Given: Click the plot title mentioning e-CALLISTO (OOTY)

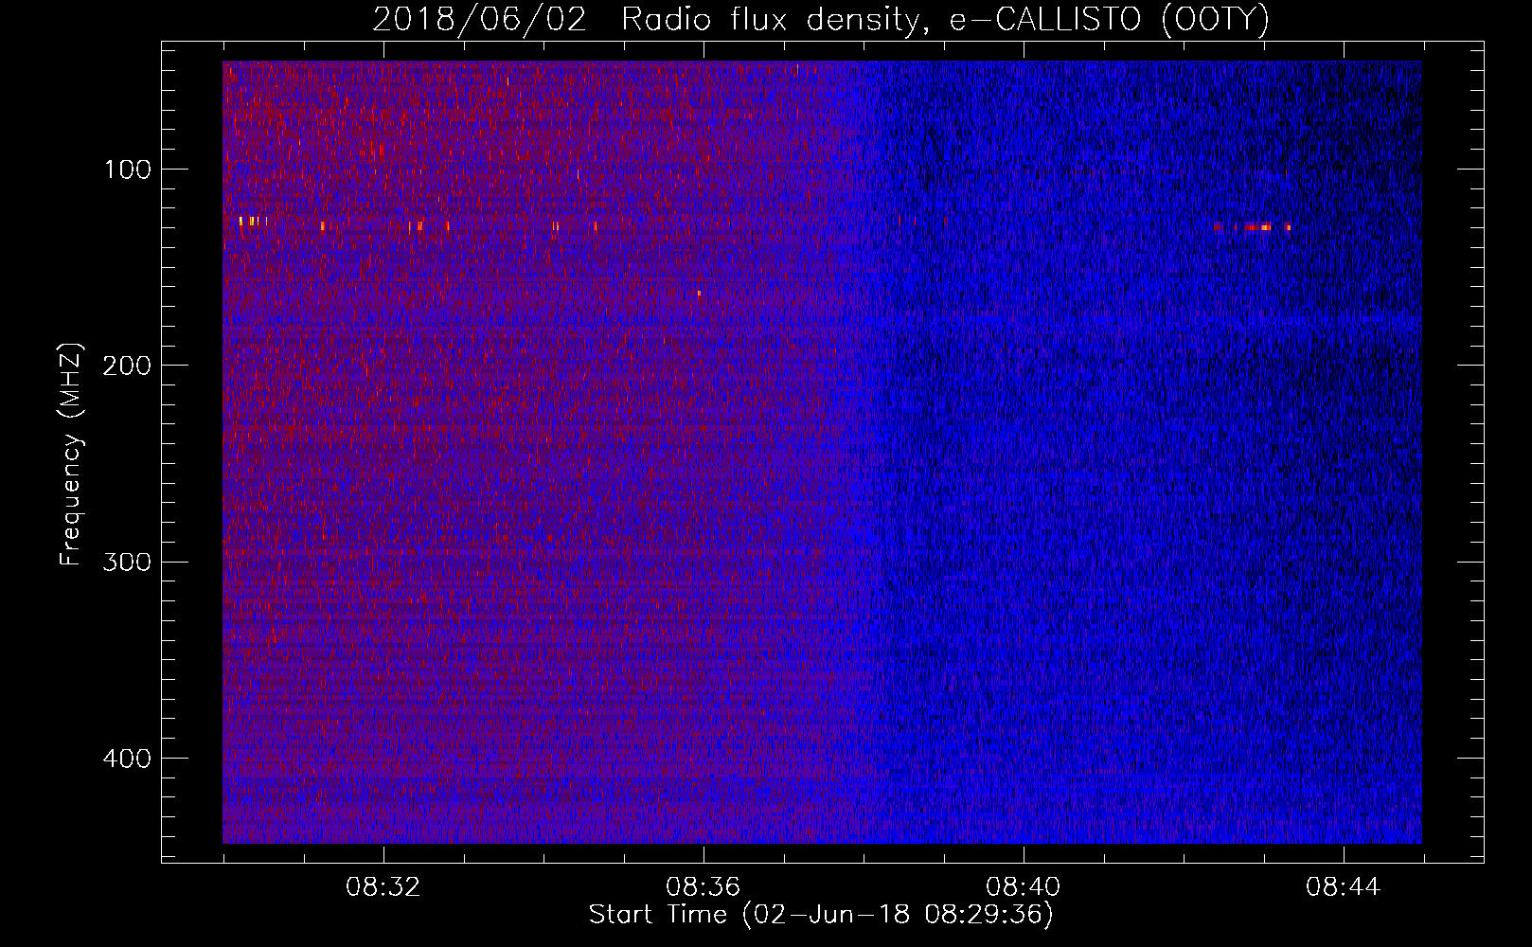Looking at the screenshot, I should (821, 19).
